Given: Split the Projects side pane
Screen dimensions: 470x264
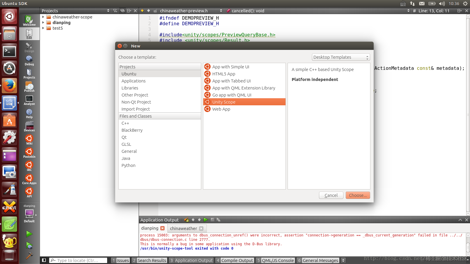Looking at the screenshot, I should point(129,11).
